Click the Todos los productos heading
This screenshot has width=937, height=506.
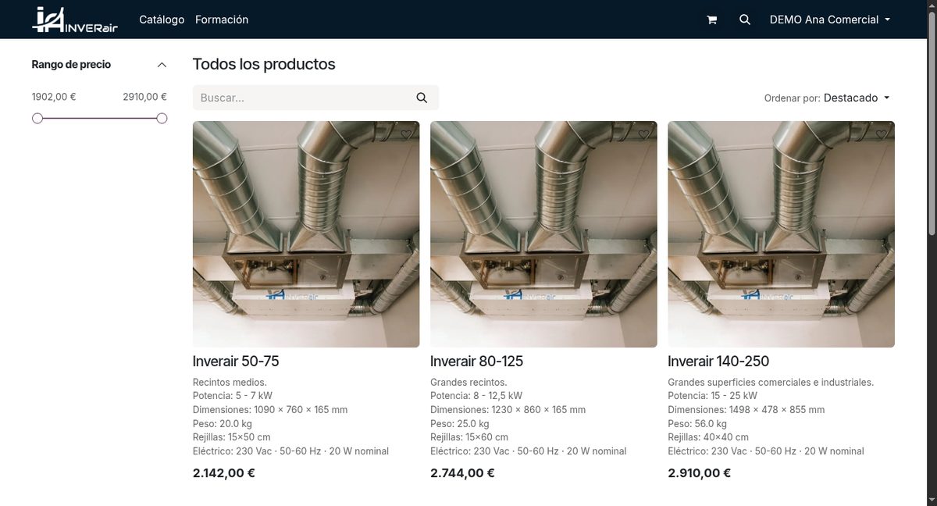pyautogui.click(x=264, y=64)
